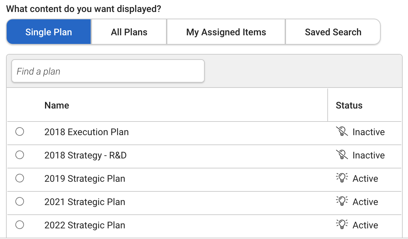Click the Active lightbulb for 2021 Strategic Plan

(342, 202)
